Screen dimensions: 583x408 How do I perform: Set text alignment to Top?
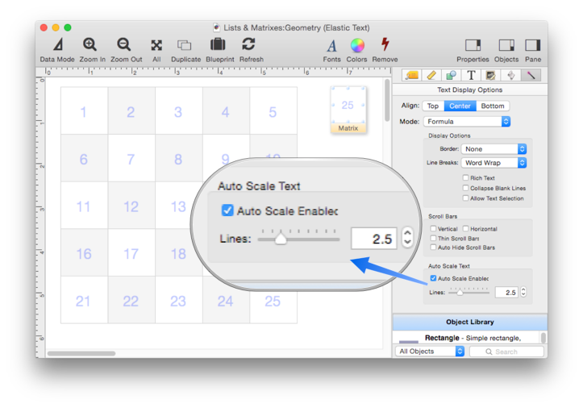pyautogui.click(x=433, y=106)
